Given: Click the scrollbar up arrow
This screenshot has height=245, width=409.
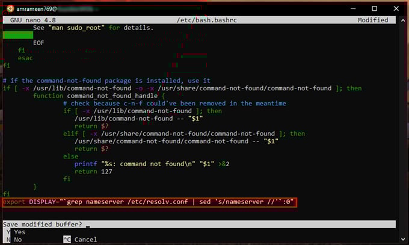Looking at the screenshot, I should click(403, 20).
